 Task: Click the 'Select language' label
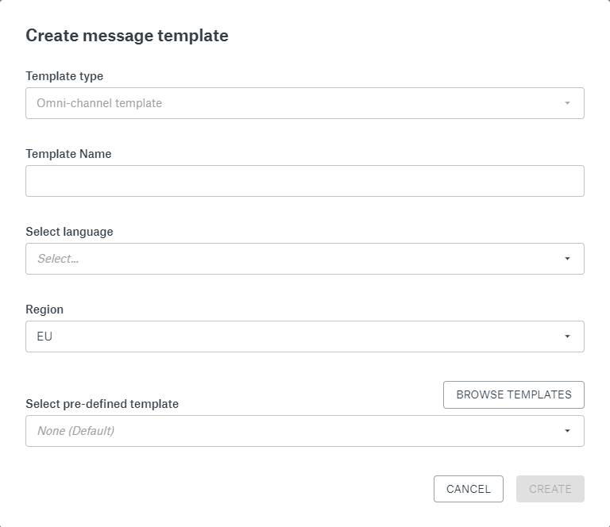[x=69, y=232]
